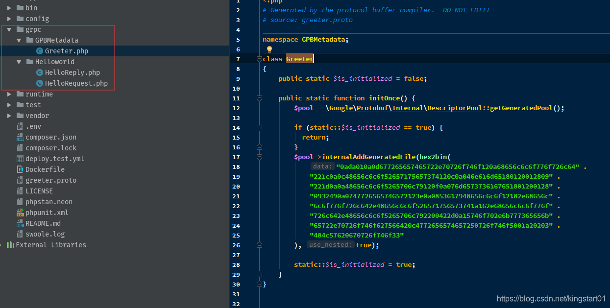Click the GPBMetadata folder icon
The height and width of the screenshot is (308, 610).
(29, 40)
